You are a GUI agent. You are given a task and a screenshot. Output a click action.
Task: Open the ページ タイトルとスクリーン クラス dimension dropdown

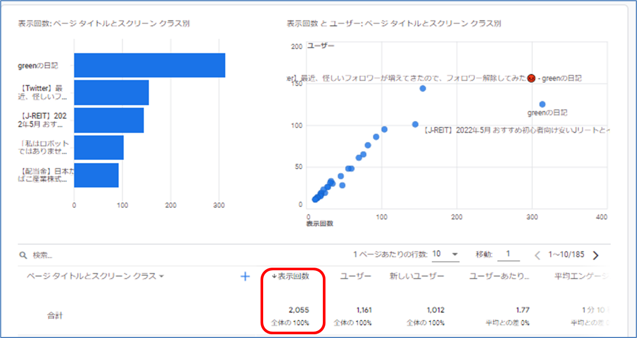coord(95,276)
